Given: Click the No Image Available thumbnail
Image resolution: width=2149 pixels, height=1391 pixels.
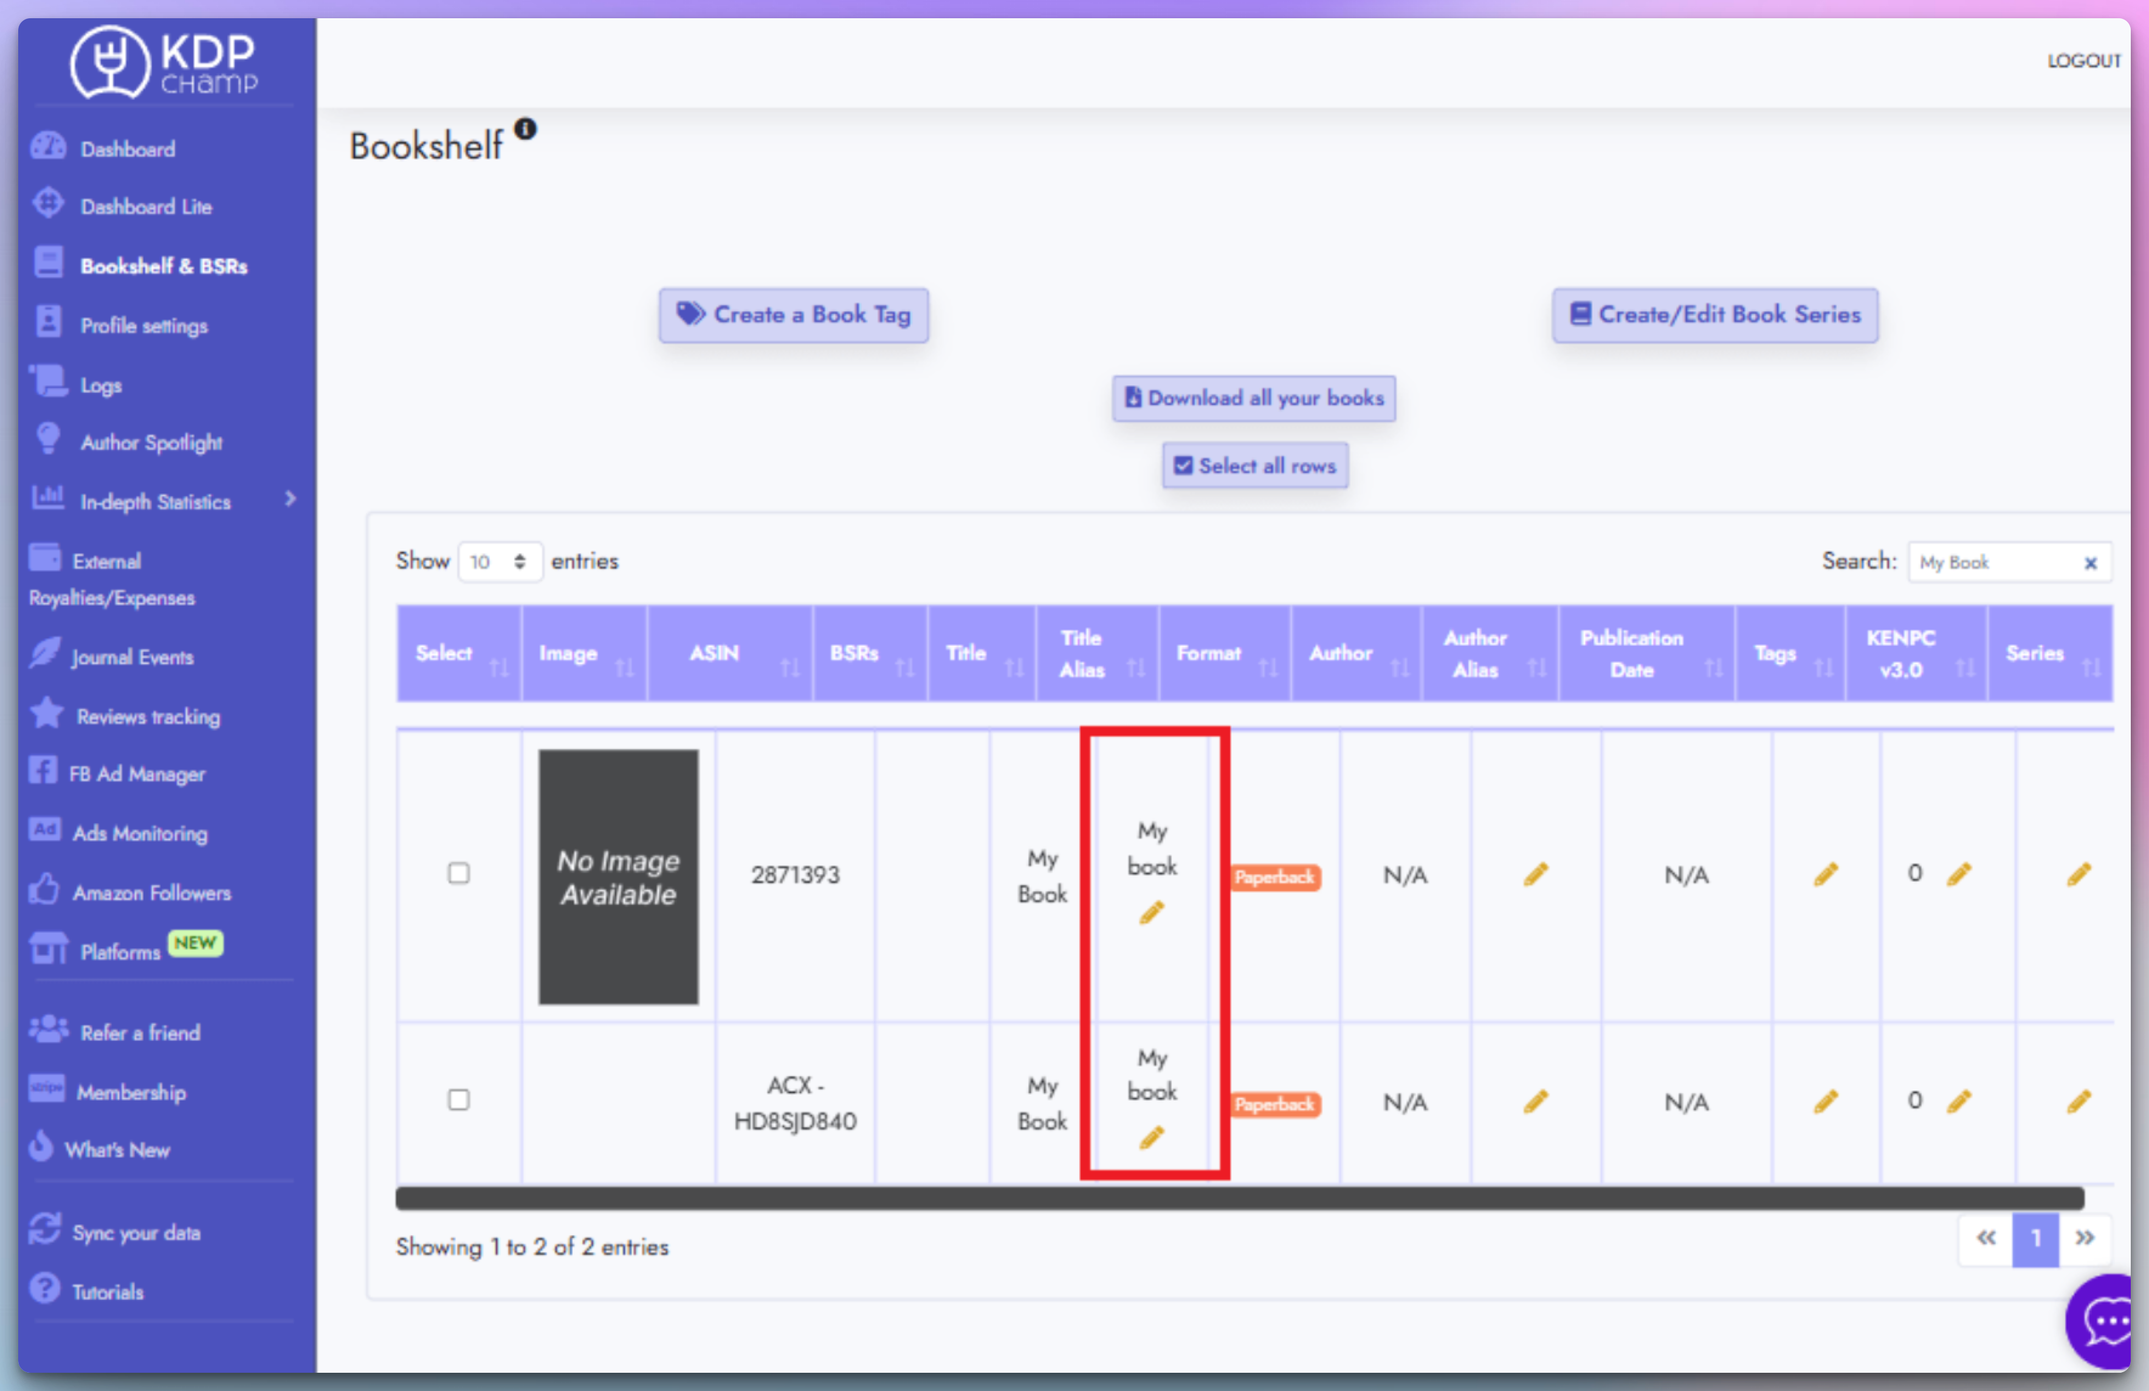Looking at the screenshot, I should pos(619,876).
